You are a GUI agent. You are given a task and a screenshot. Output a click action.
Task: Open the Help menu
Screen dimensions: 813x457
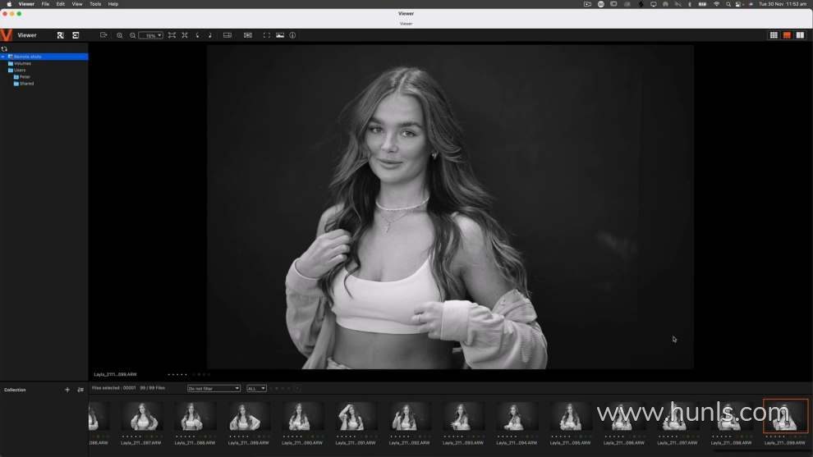coord(113,4)
